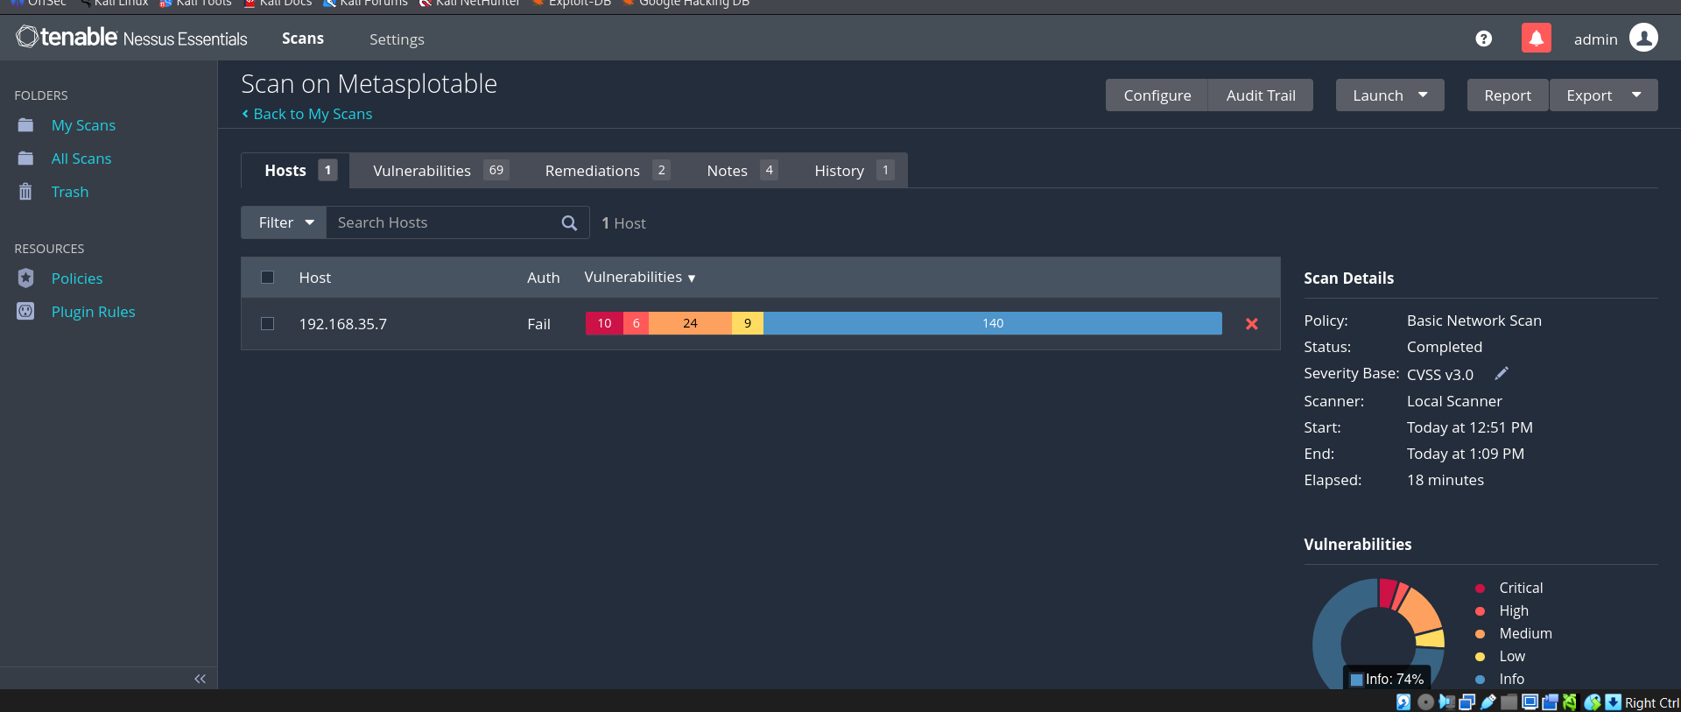Collapse the sidebar with double chevron
This screenshot has width=1681, height=712.
click(200, 679)
